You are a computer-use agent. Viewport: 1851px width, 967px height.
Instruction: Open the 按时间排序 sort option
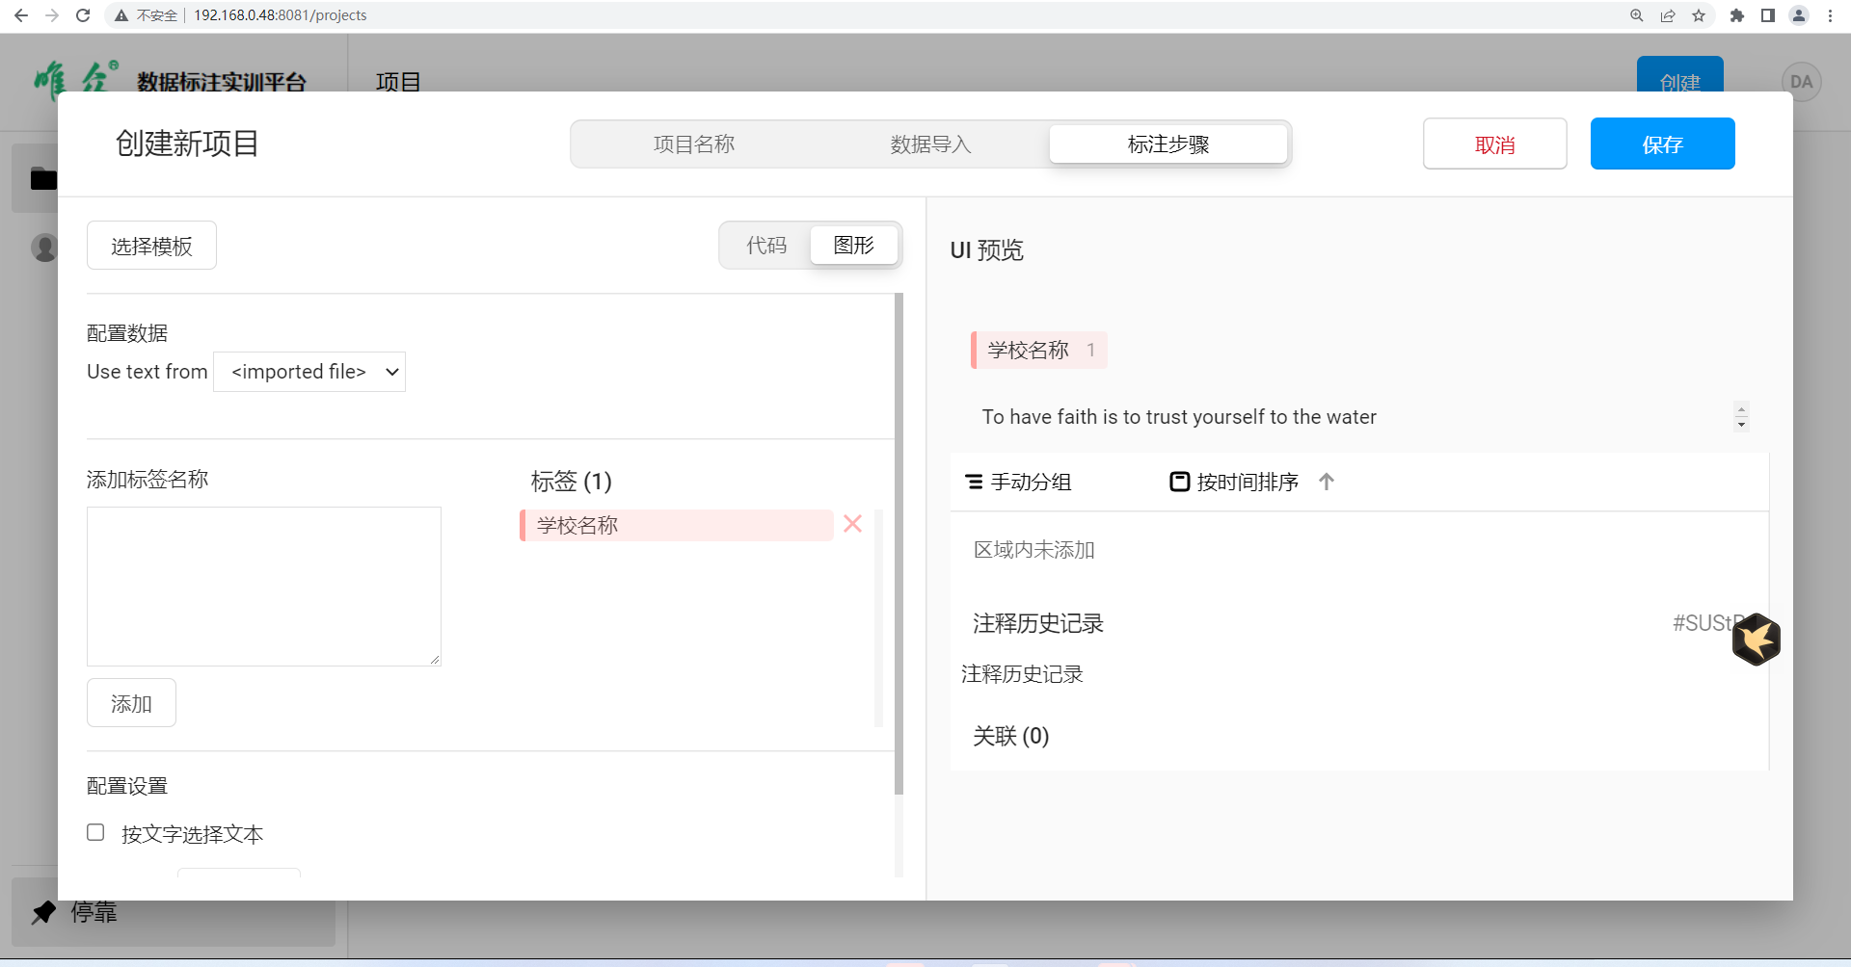pos(1235,482)
